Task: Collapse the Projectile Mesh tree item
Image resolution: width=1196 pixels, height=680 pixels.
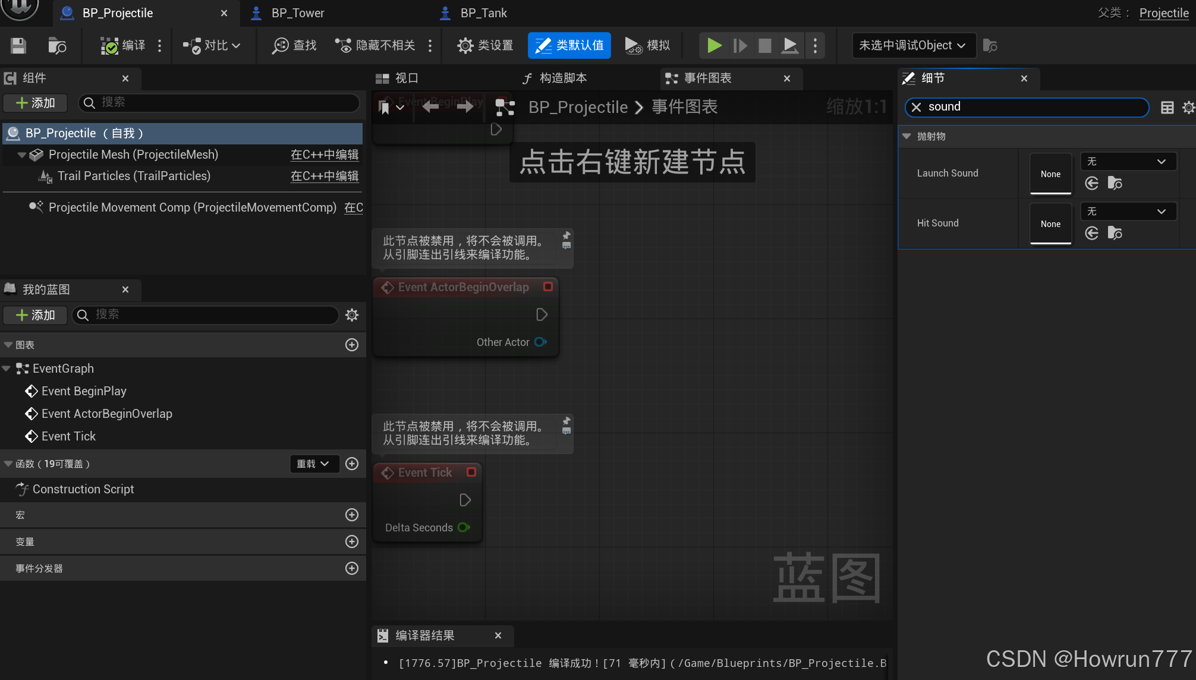Action: tap(22, 155)
